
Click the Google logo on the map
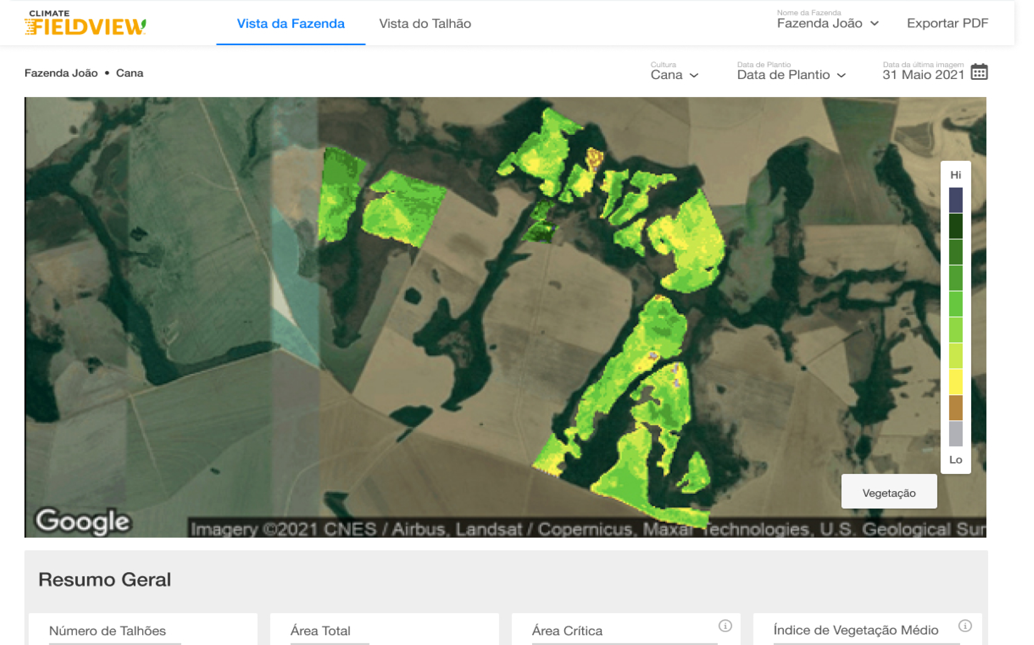83,521
